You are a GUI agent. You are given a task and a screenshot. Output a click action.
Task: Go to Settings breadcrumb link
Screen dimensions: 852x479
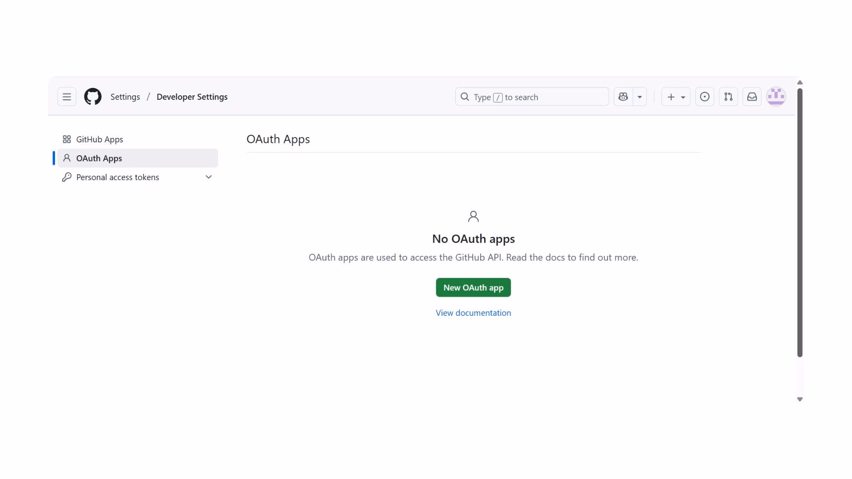coord(125,97)
